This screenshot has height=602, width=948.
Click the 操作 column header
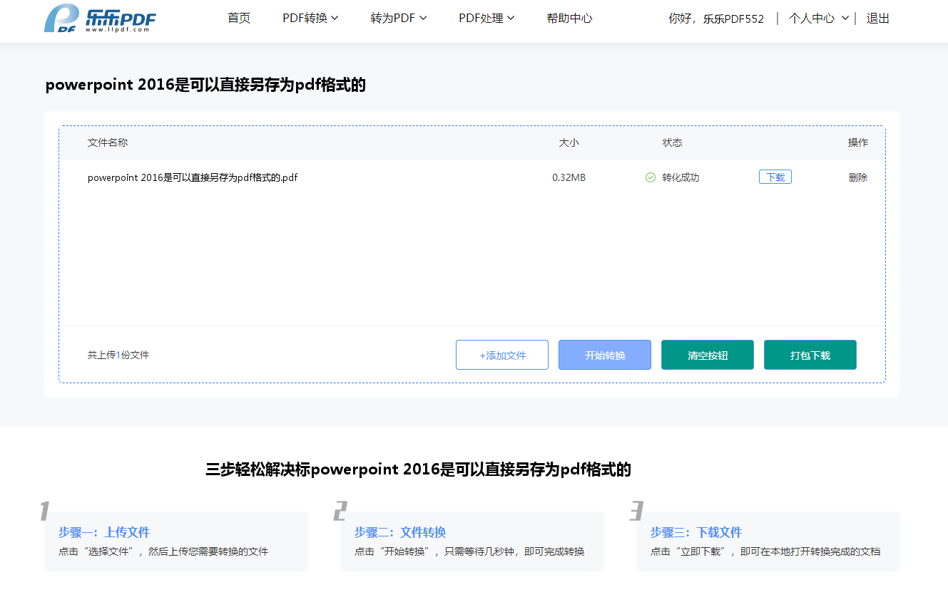click(x=858, y=142)
